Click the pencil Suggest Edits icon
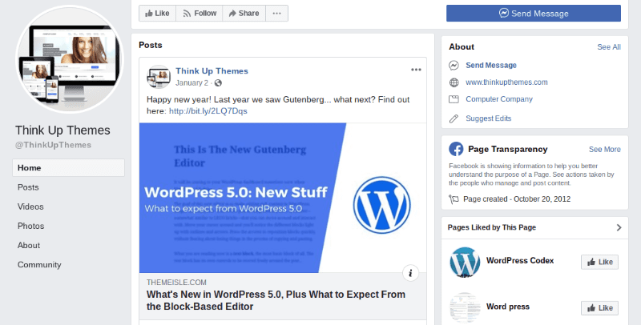The image size is (641, 325). [x=454, y=118]
